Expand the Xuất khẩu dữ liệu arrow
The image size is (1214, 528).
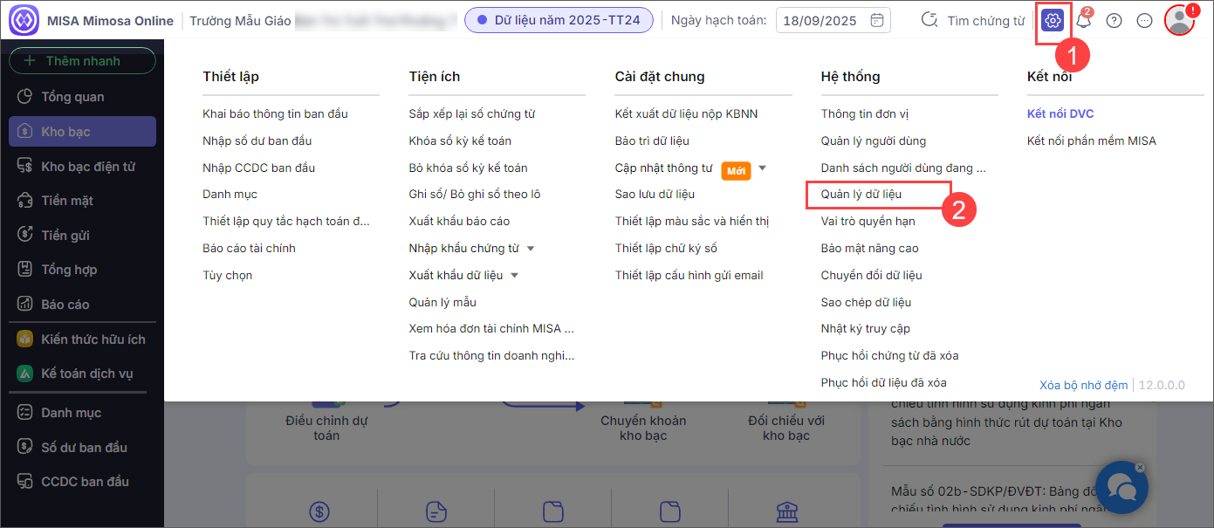click(515, 276)
